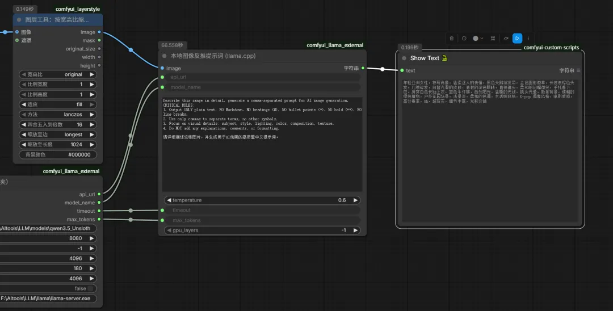Viewport: 613px width, 311px height.
Task: Click the 缩放至长度 1024 value field
Action: pyautogui.click(x=57, y=145)
